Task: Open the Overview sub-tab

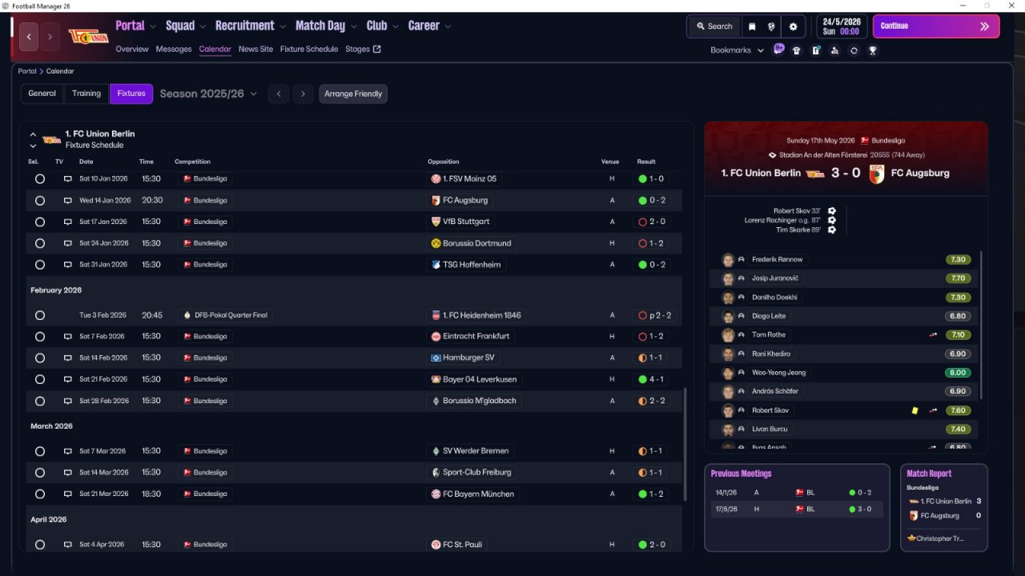Action: point(132,49)
